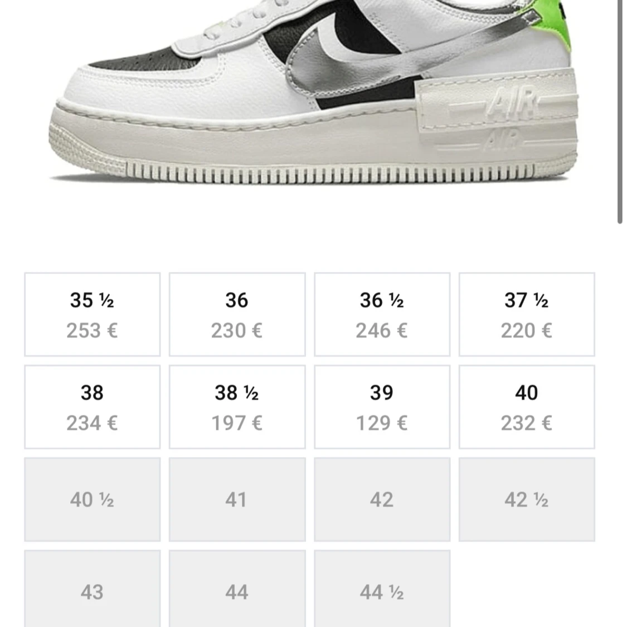Select the unavailable size 42 tile

point(382,499)
